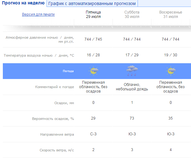
Task: Click the blue 'Погода' row label
Action: pyautogui.click(x=68, y=71)
